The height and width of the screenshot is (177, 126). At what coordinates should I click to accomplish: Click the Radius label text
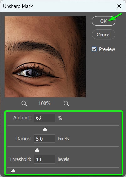24,138
